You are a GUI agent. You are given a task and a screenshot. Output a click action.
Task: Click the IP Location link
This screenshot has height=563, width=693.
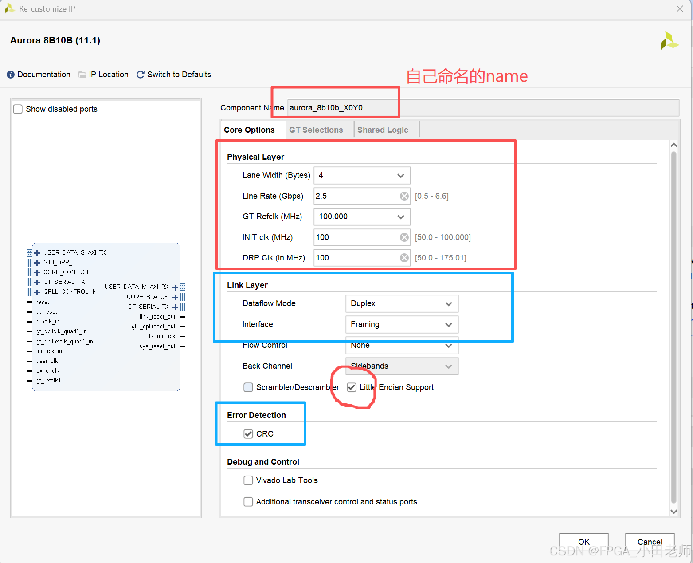click(109, 75)
